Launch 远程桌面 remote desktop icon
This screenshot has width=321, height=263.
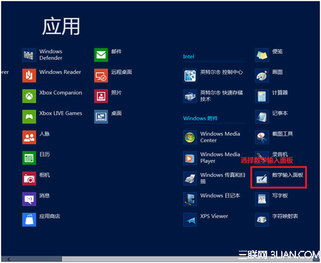coord(101,75)
